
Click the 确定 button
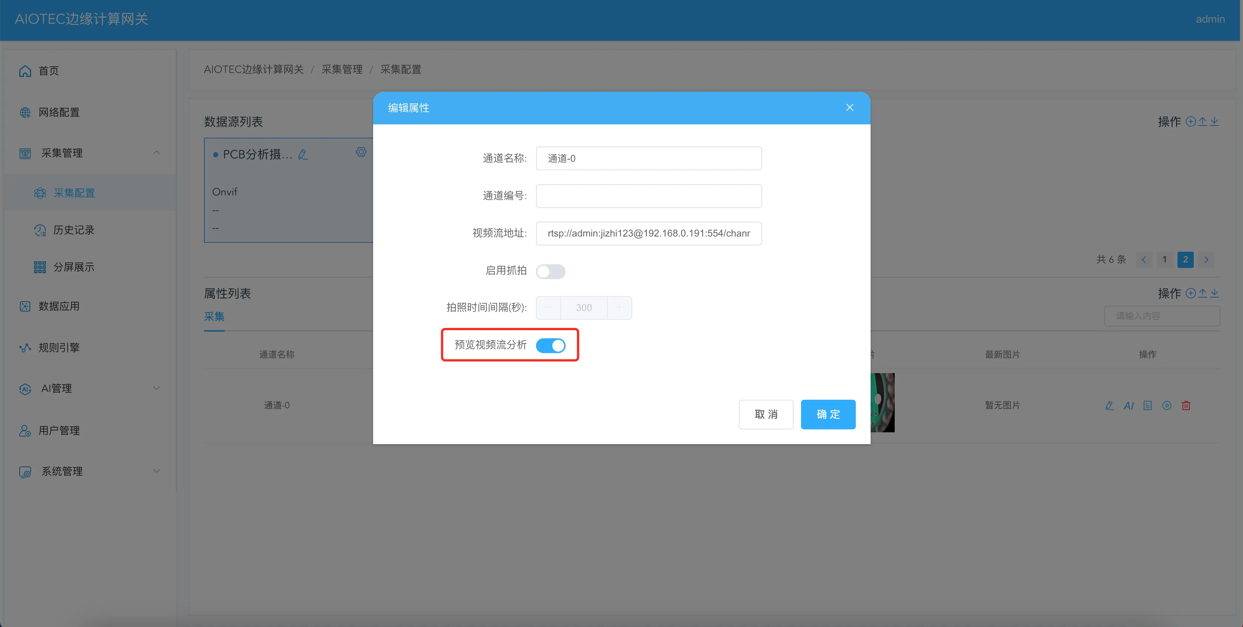(828, 414)
